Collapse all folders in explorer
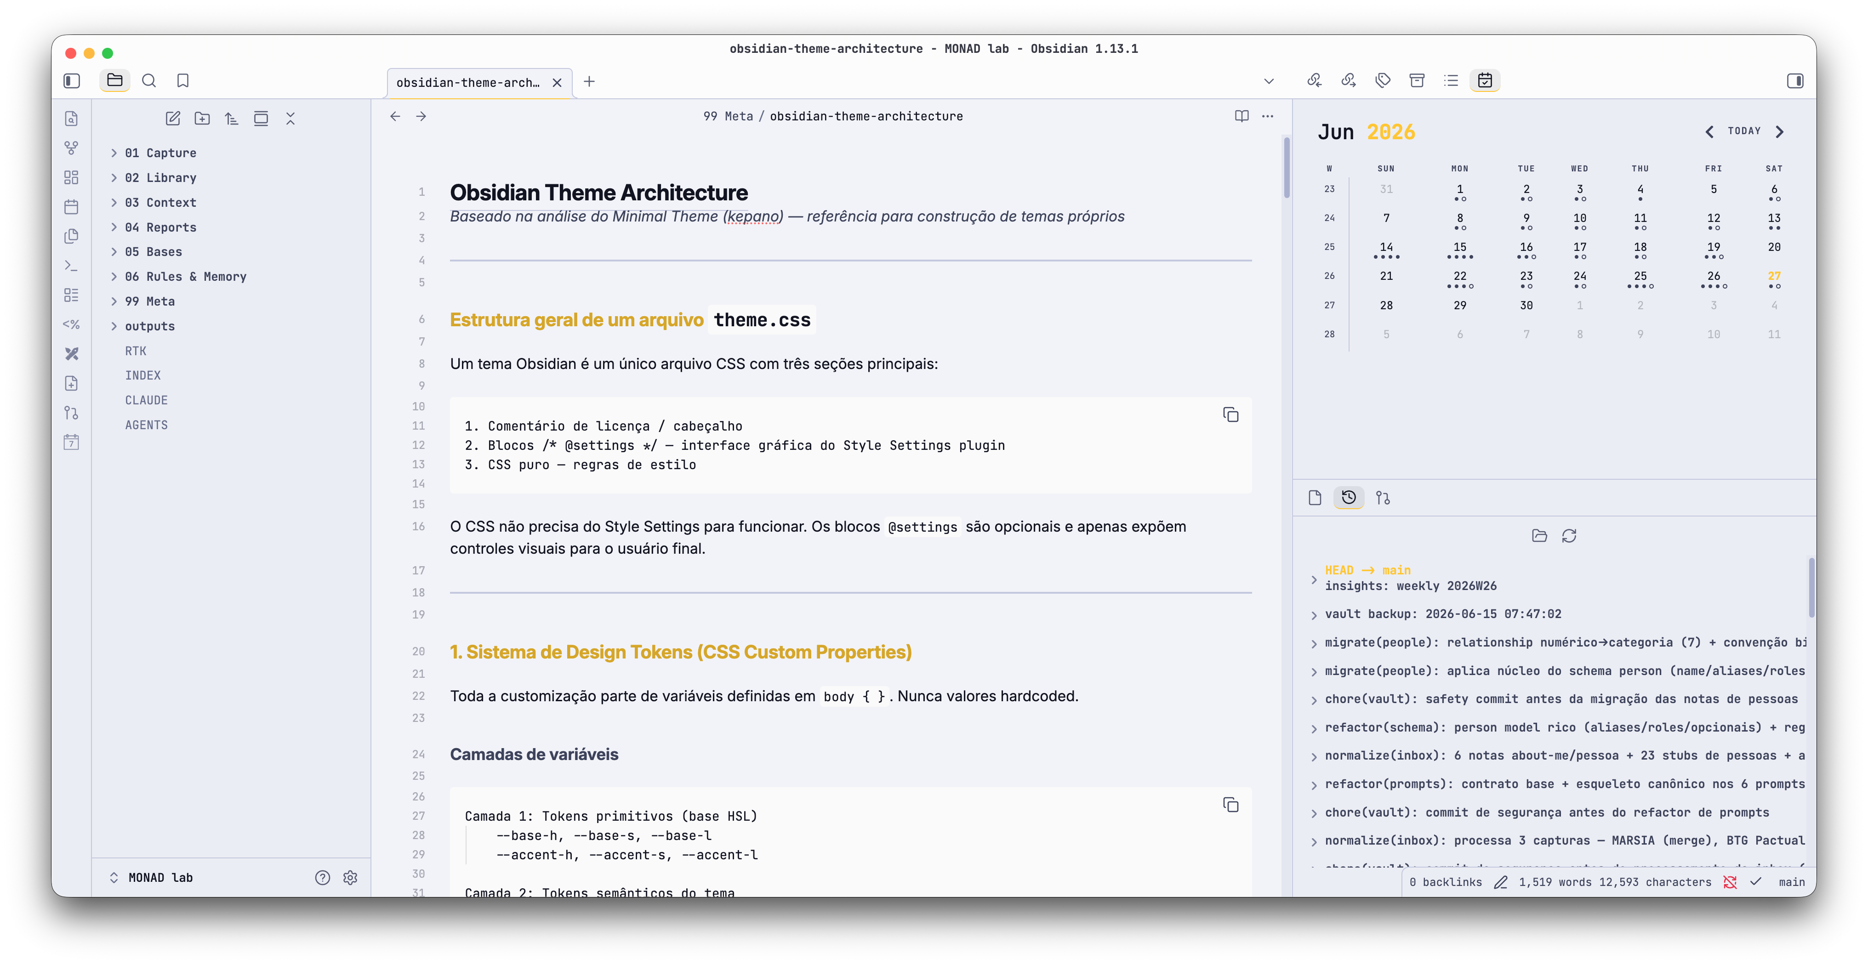The image size is (1868, 965). click(291, 118)
